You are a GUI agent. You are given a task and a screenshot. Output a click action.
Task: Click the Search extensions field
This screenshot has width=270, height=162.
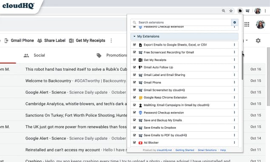click(x=181, y=22)
